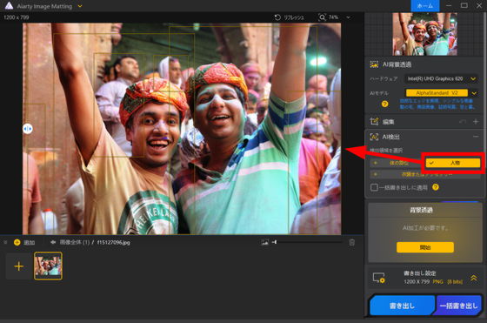487x323 pixels.
Task: Click the blue AI model description link
Action: [x=437, y=104]
